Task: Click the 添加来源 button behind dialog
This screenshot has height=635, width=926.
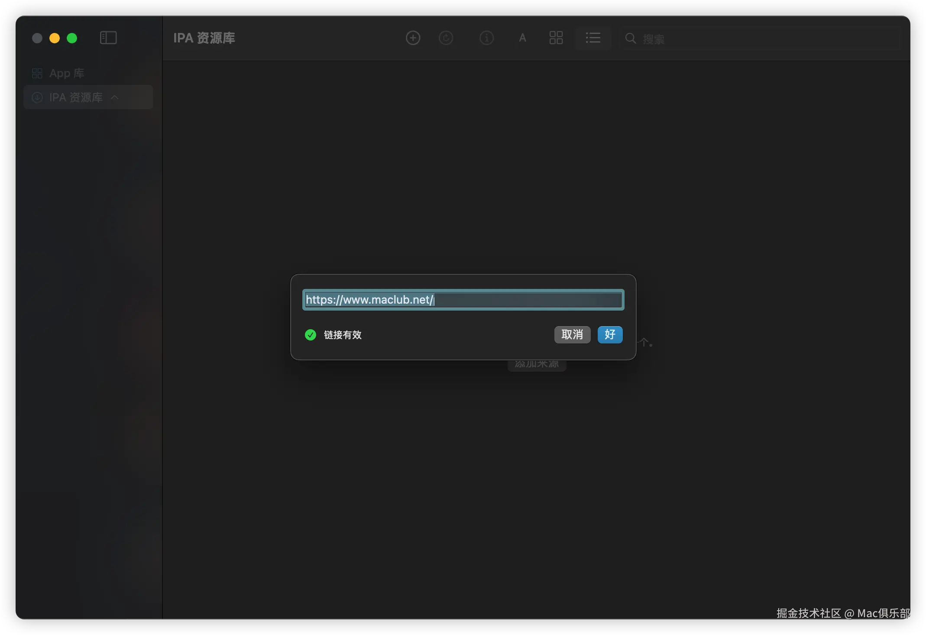Action: click(x=537, y=365)
